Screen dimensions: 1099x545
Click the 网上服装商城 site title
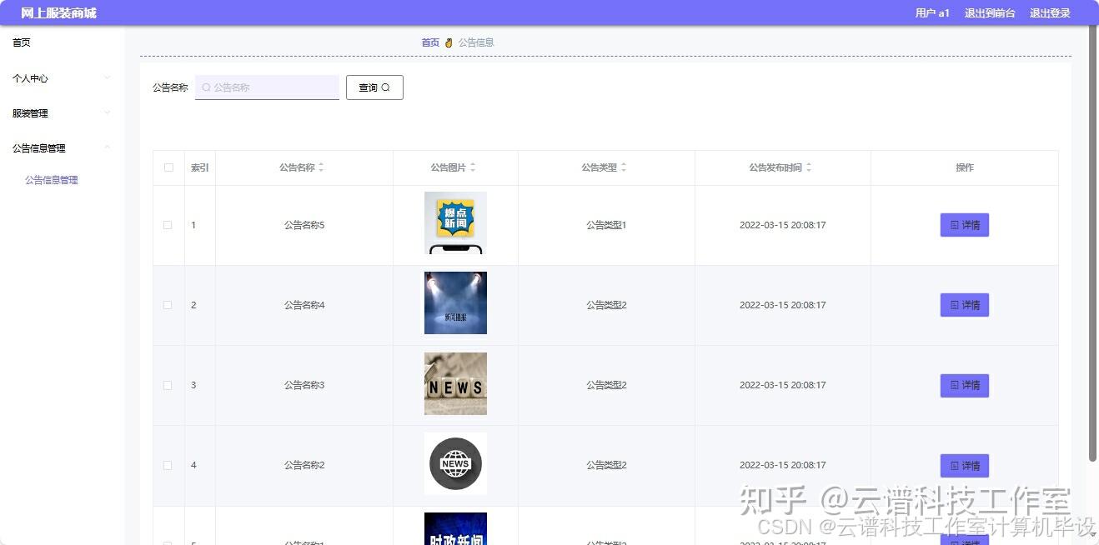[x=58, y=13]
